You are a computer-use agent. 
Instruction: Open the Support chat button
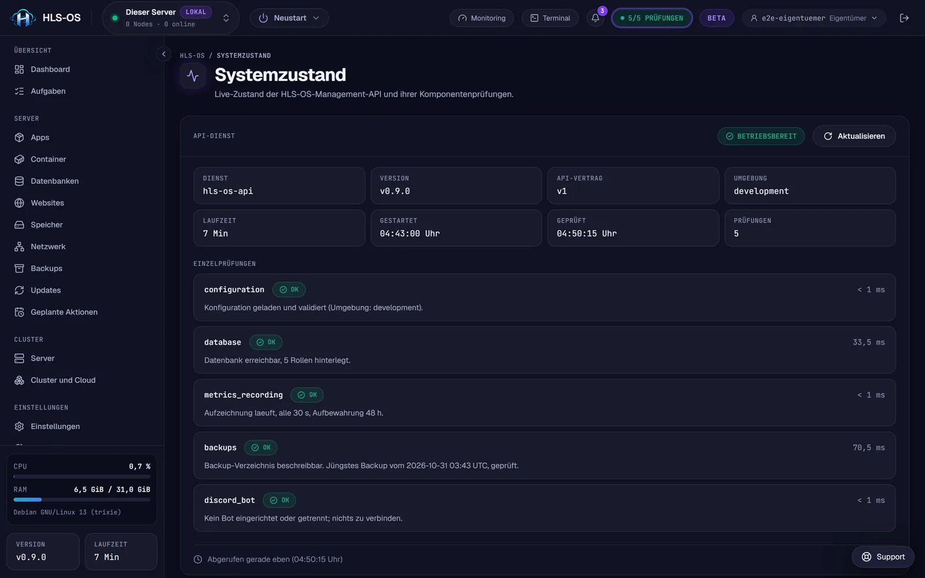[883, 557]
